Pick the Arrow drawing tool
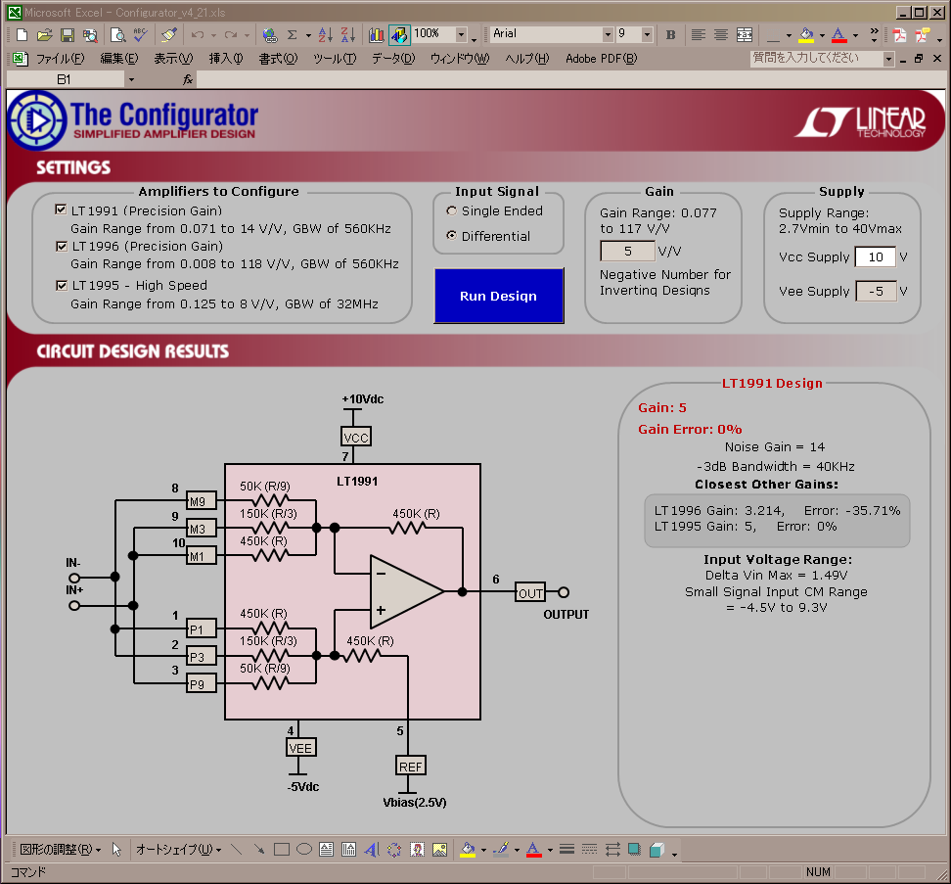This screenshot has height=884, width=951. point(259,850)
